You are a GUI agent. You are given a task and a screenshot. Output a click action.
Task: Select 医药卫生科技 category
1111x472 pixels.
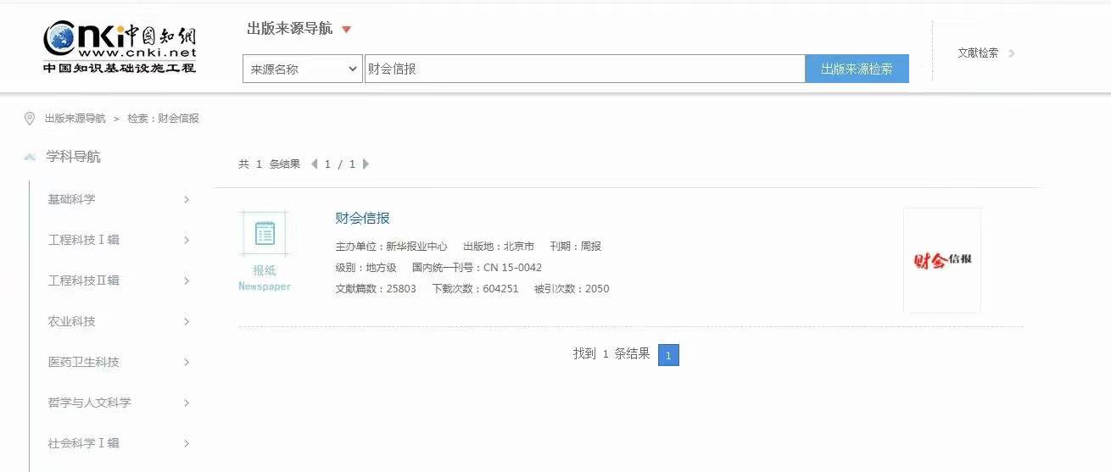point(84,362)
